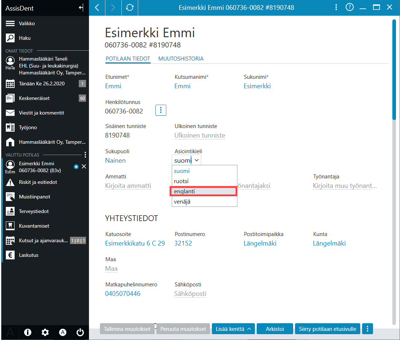Select englanti from the language list

(203, 191)
